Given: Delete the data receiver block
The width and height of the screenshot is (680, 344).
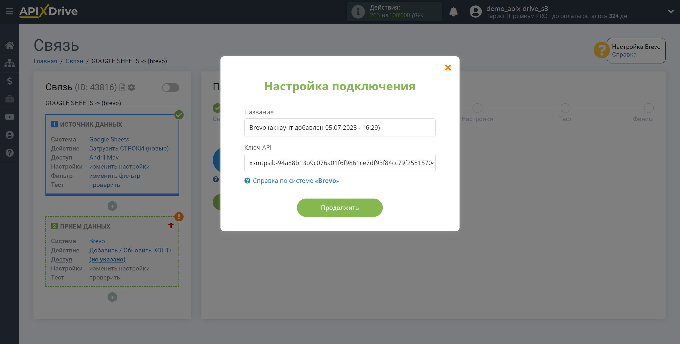Looking at the screenshot, I should tap(171, 226).
